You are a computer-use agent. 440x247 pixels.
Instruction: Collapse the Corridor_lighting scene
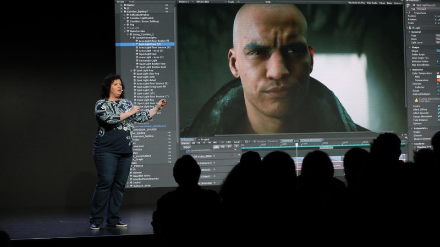(122, 12)
